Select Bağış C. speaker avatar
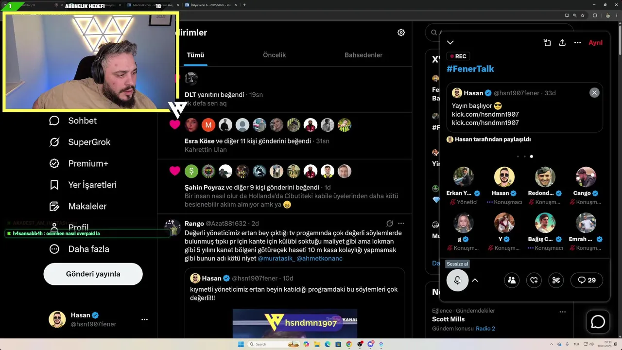 click(545, 223)
